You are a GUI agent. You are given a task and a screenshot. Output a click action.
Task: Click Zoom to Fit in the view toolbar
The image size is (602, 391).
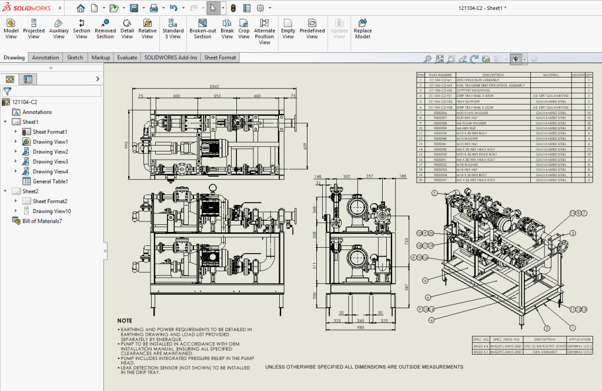(x=439, y=59)
